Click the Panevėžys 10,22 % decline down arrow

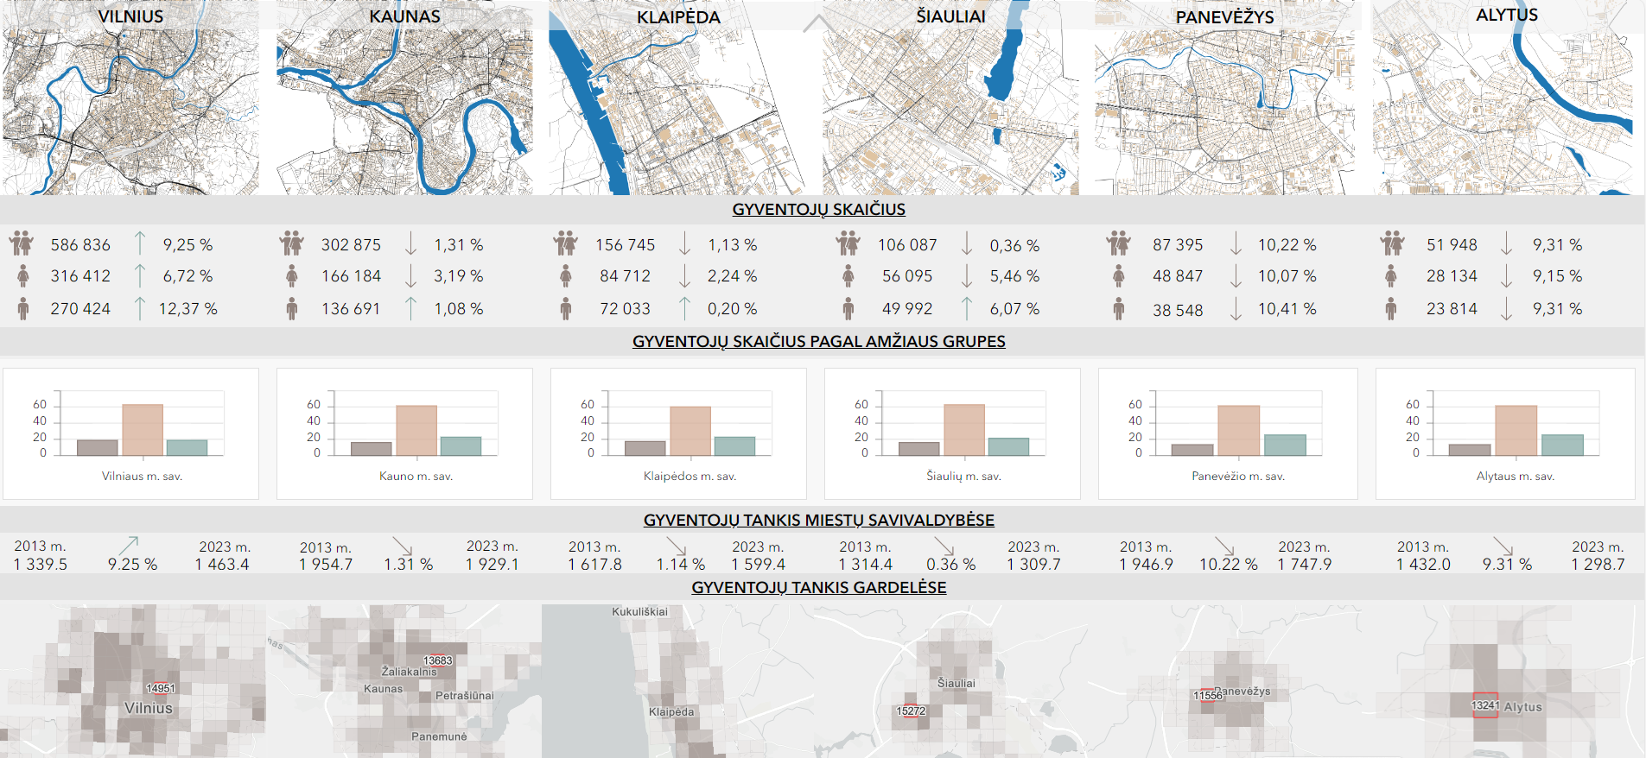[x=1236, y=243]
